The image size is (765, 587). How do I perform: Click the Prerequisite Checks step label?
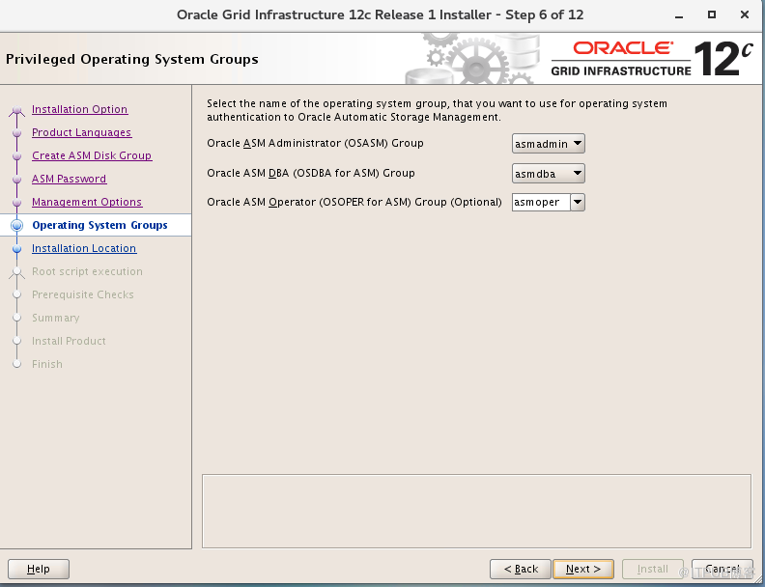point(82,294)
